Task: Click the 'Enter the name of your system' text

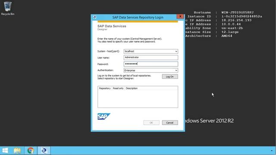Action: point(129,40)
